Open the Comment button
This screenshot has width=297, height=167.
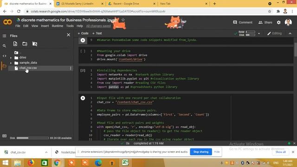point(243,22)
